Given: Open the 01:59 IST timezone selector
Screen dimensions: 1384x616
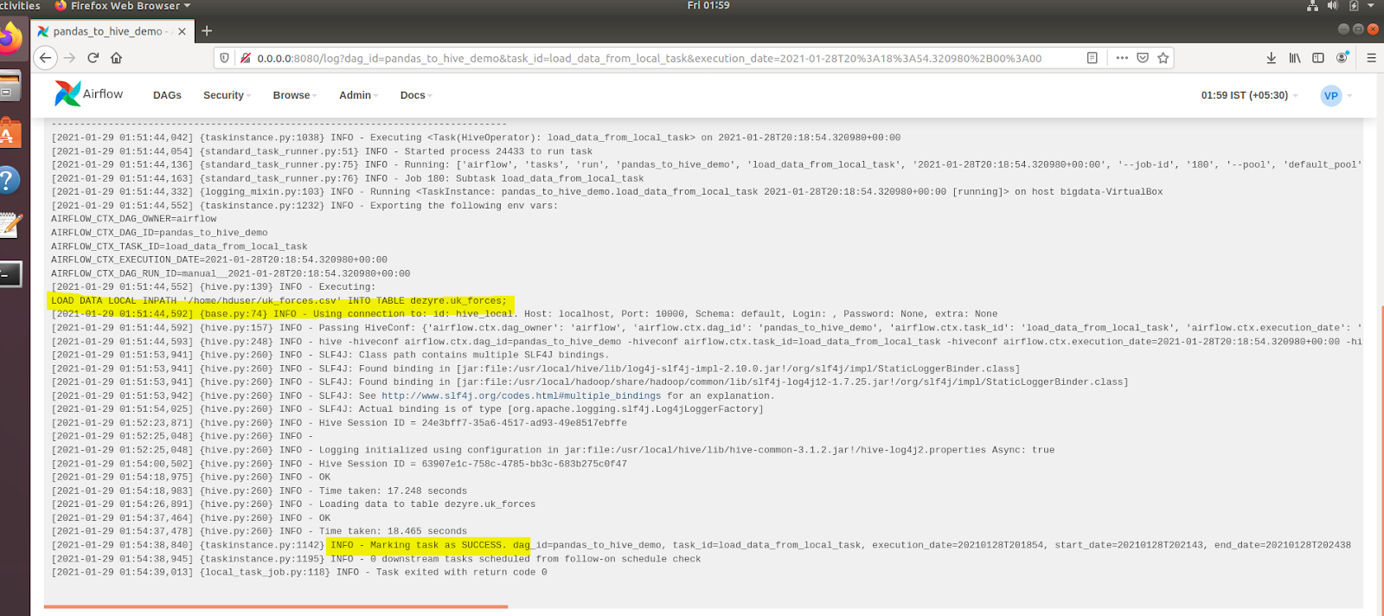Looking at the screenshot, I should (x=1248, y=95).
